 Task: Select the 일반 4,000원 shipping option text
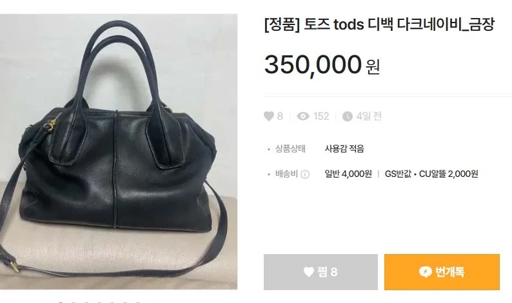pyautogui.click(x=348, y=174)
